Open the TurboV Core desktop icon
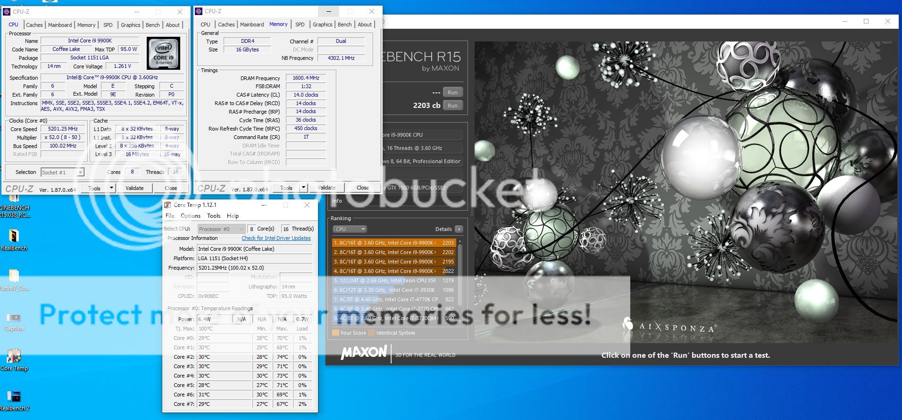 (x=14, y=280)
